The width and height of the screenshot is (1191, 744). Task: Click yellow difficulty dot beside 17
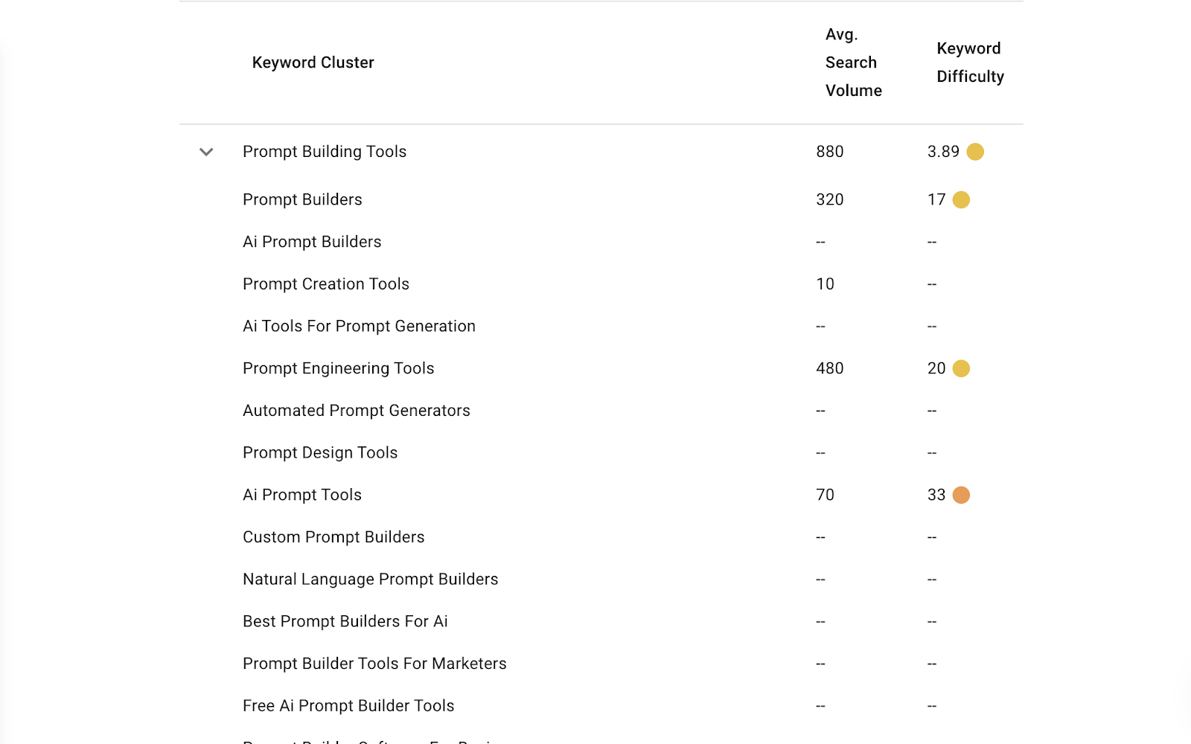click(961, 199)
